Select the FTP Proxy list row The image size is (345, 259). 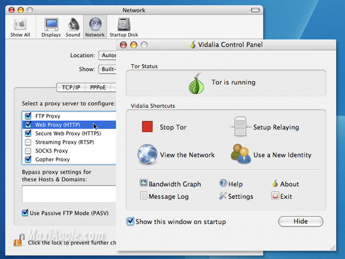coord(69,116)
